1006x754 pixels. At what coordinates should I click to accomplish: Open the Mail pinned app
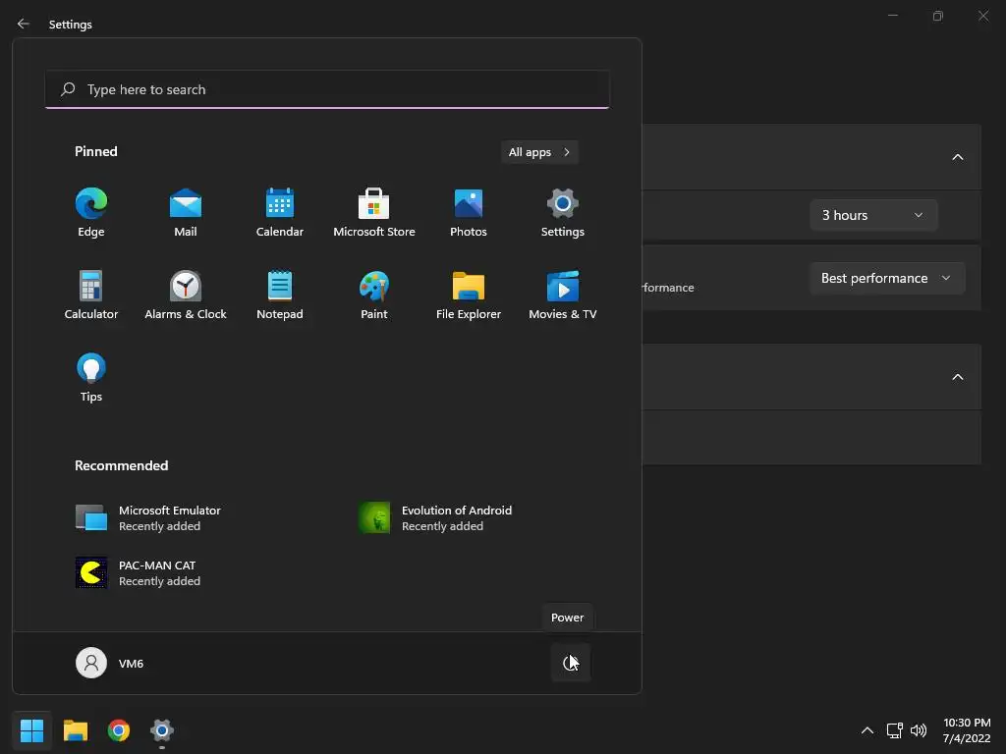coord(186,213)
